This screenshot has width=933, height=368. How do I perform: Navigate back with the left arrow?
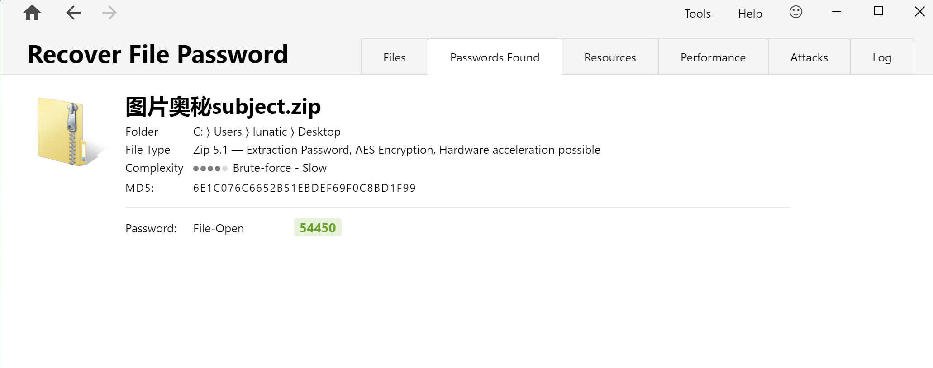pyautogui.click(x=73, y=13)
